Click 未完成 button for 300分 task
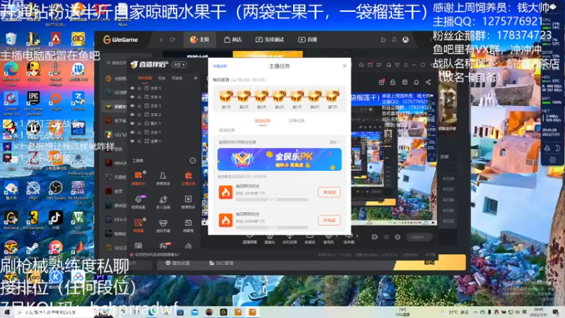The image size is (565, 318). 329,192
